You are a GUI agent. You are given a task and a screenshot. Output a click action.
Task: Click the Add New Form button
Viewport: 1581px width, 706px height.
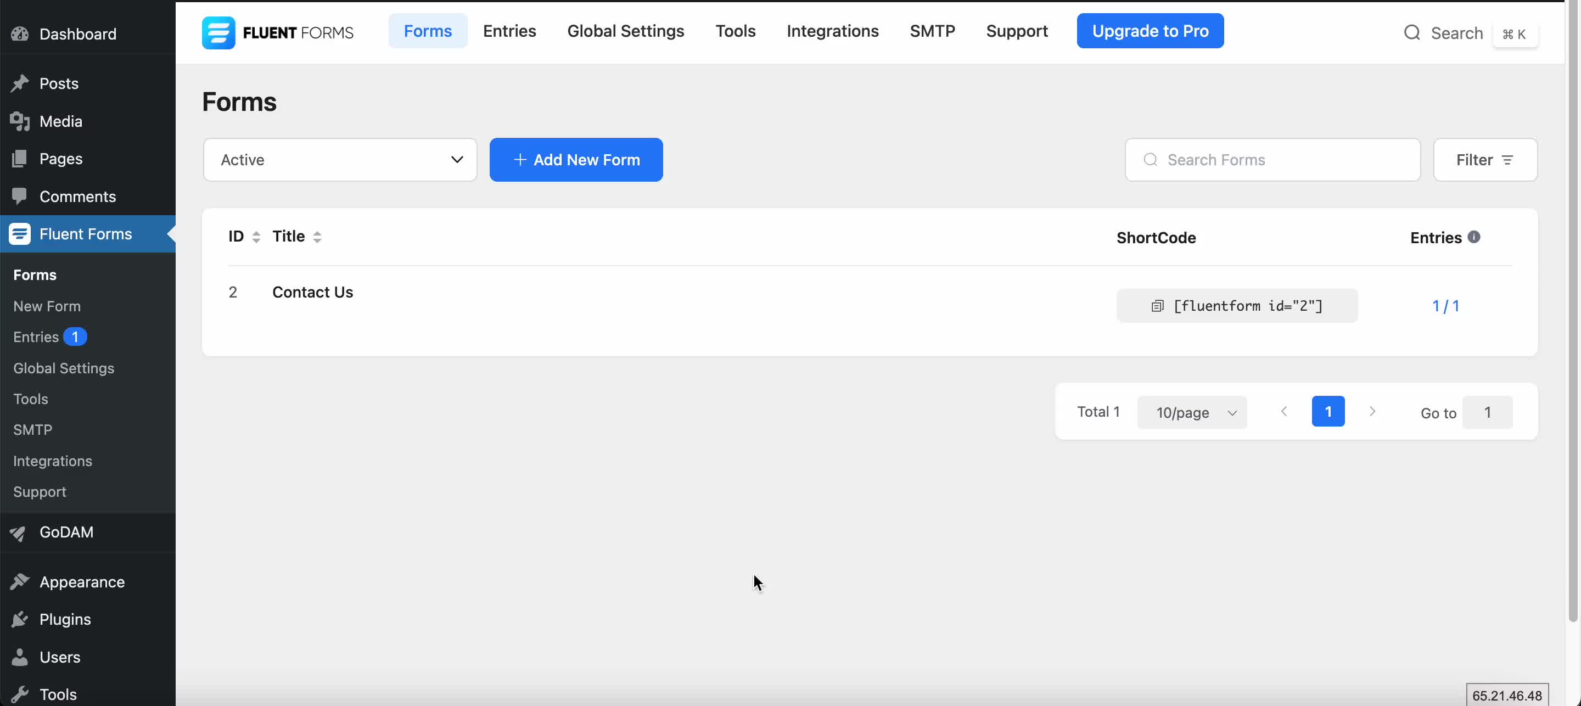coord(576,160)
